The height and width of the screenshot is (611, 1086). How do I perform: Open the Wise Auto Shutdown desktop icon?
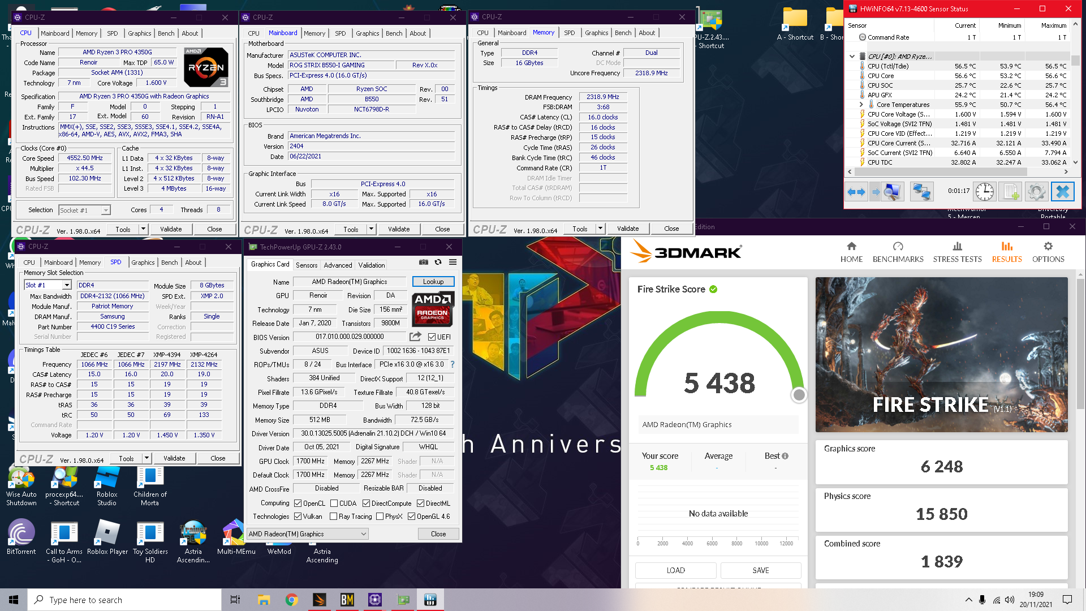click(21, 486)
